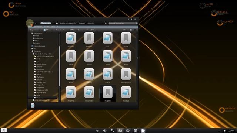Click the breadcrumb arrow after Windows
Image resolution: width=237 pixels, height=133 pixels.
(x=86, y=23)
